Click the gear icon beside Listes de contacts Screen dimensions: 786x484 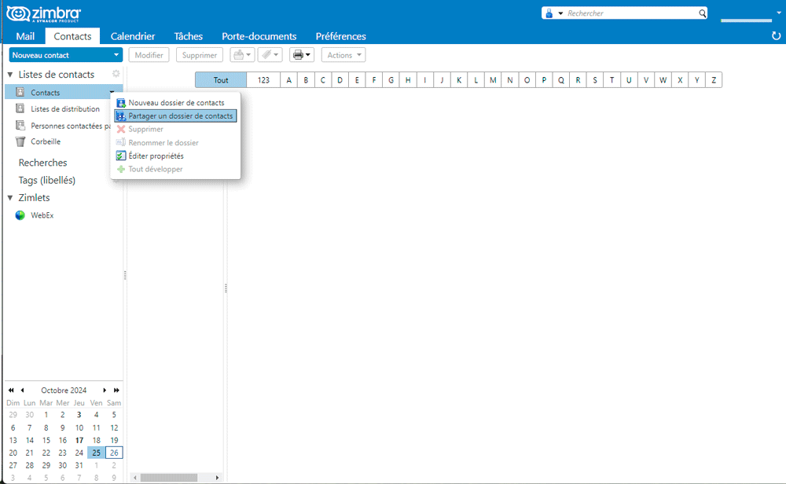[x=116, y=74]
